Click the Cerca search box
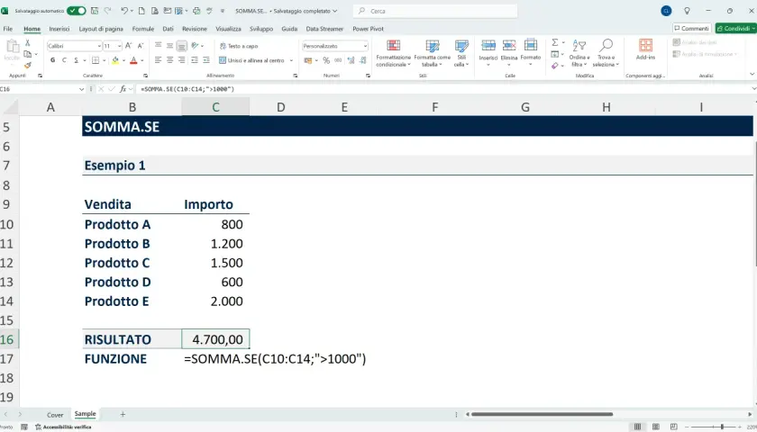This screenshot has height=432, width=757. (435, 11)
